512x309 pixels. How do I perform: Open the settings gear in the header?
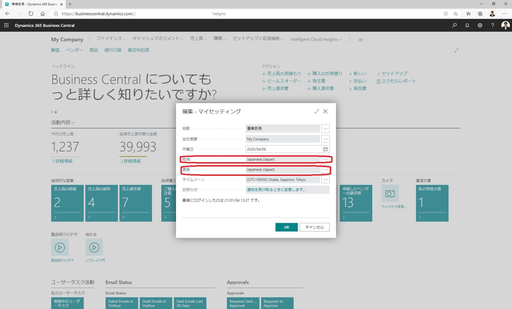(480, 25)
